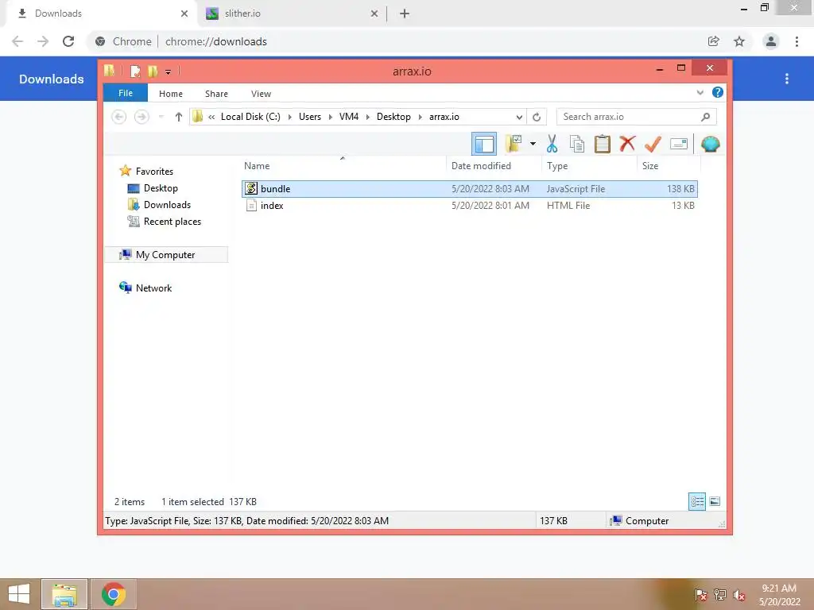Paste using the clipboard icon
814x610 pixels.
click(x=603, y=144)
